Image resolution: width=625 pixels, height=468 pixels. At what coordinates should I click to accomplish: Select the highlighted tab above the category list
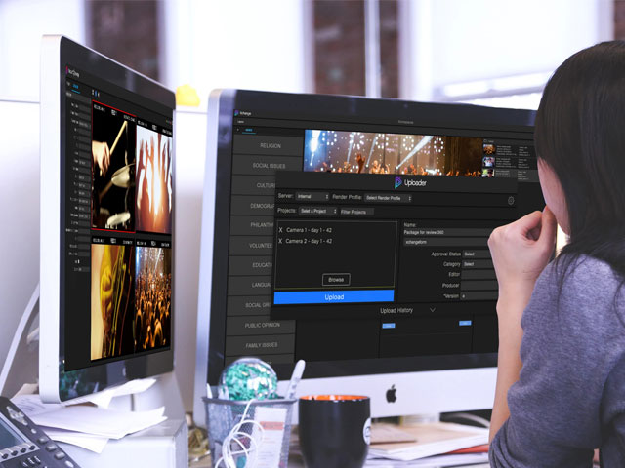coord(249,131)
